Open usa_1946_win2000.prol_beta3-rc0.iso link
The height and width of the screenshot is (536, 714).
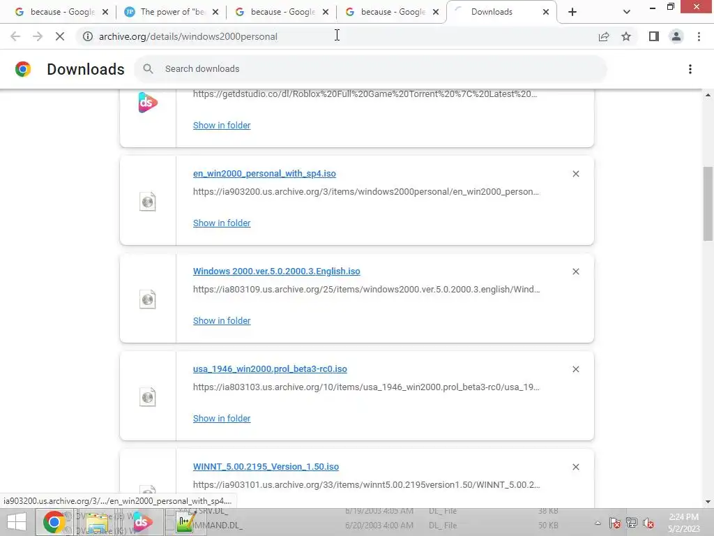tap(270, 368)
